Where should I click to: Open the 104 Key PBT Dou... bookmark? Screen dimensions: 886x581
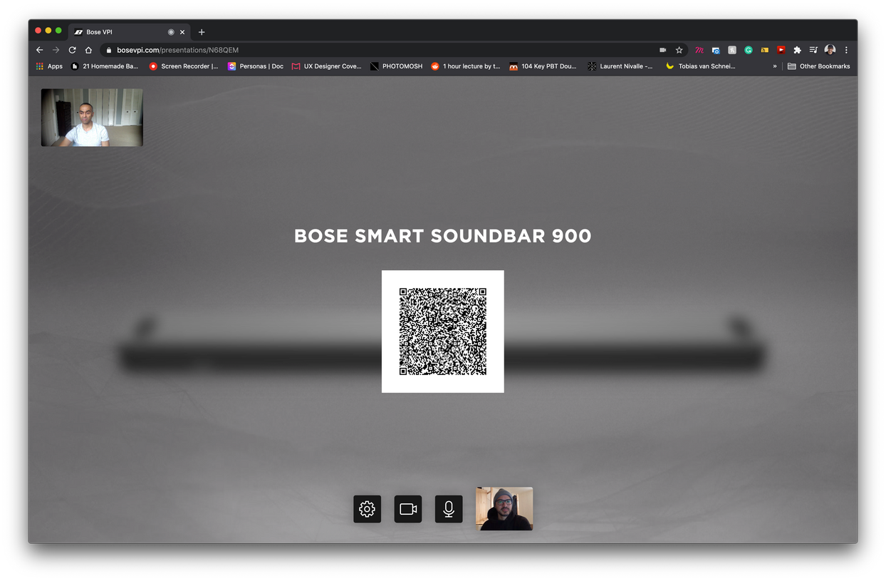pyautogui.click(x=543, y=66)
